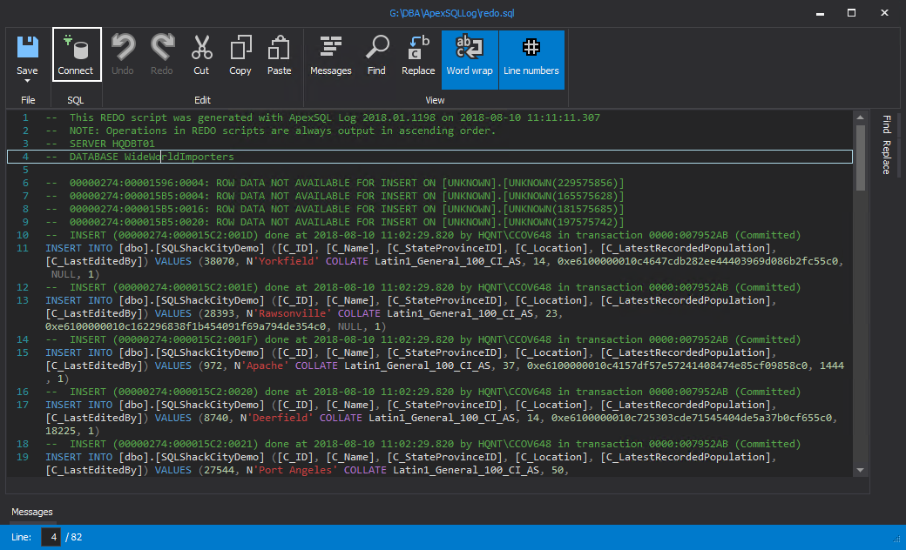The height and width of the screenshot is (550, 906).
Task: Disable Line numbers display
Action: [x=531, y=57]
